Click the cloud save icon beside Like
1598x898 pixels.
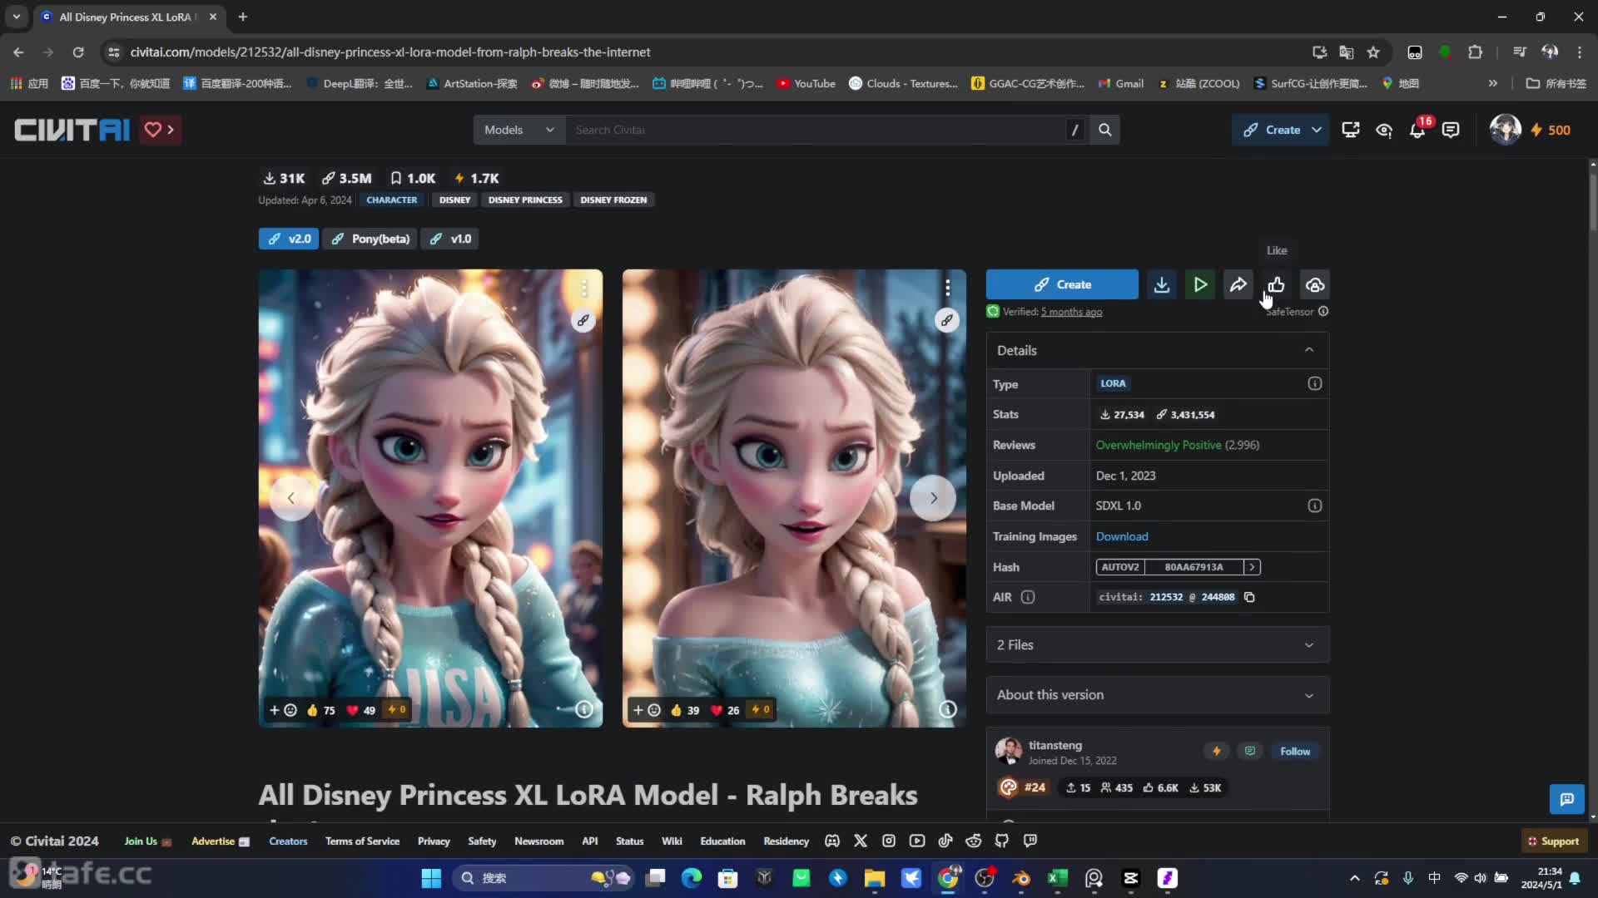1315,284
